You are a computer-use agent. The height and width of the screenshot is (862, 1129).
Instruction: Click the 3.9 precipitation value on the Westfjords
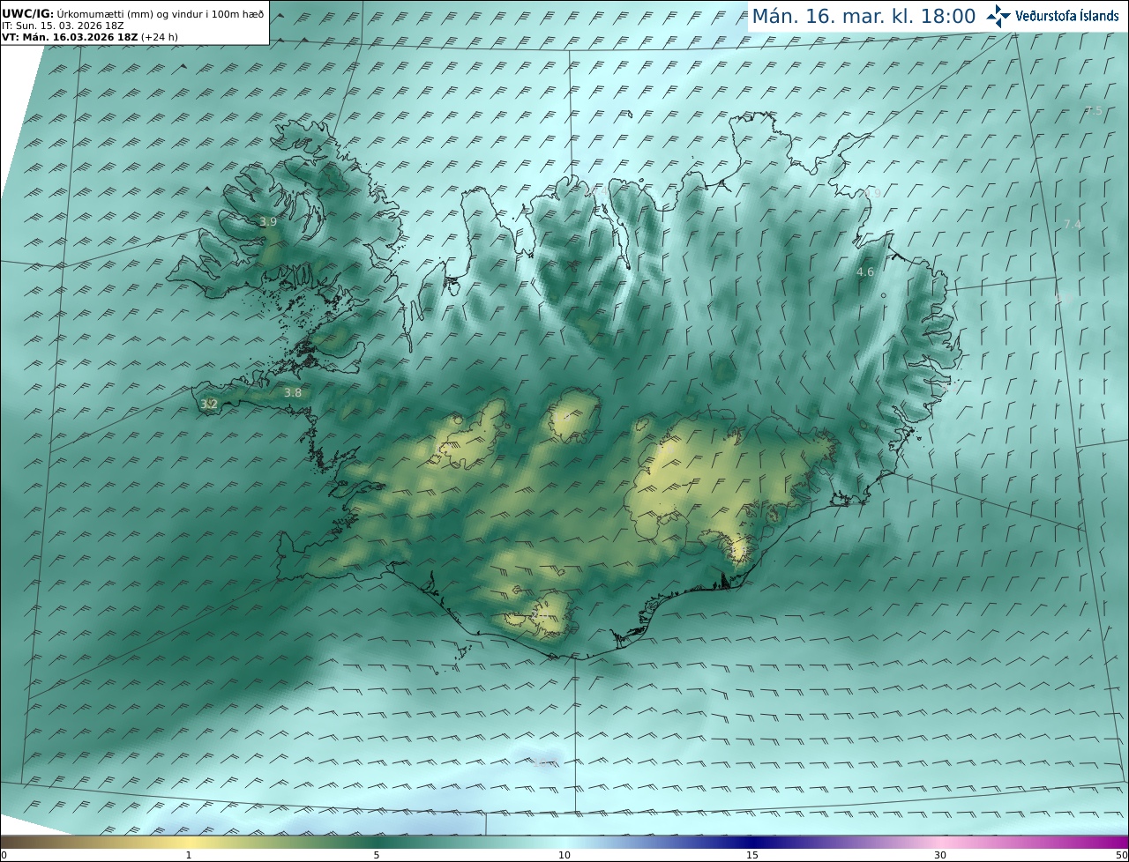[268, 222]
